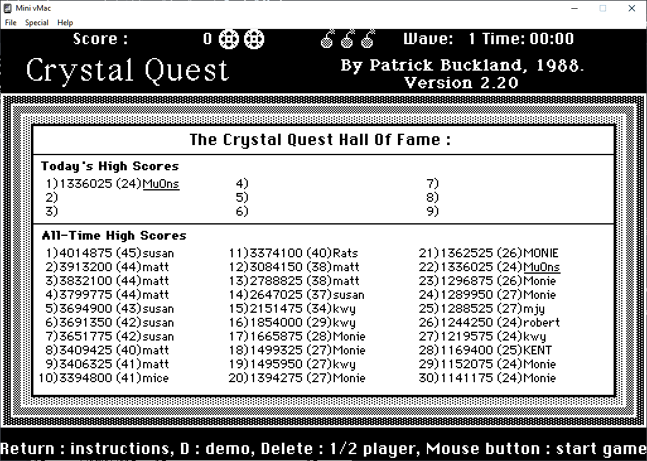Click all-time entry 4) 3799775 matt

pyautogui.click(x=107, y=295)
